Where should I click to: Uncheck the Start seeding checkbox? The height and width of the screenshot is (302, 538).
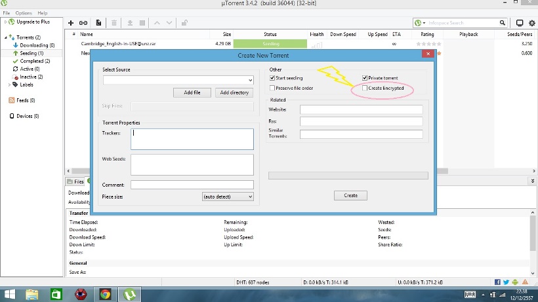(x=273, y=78)
